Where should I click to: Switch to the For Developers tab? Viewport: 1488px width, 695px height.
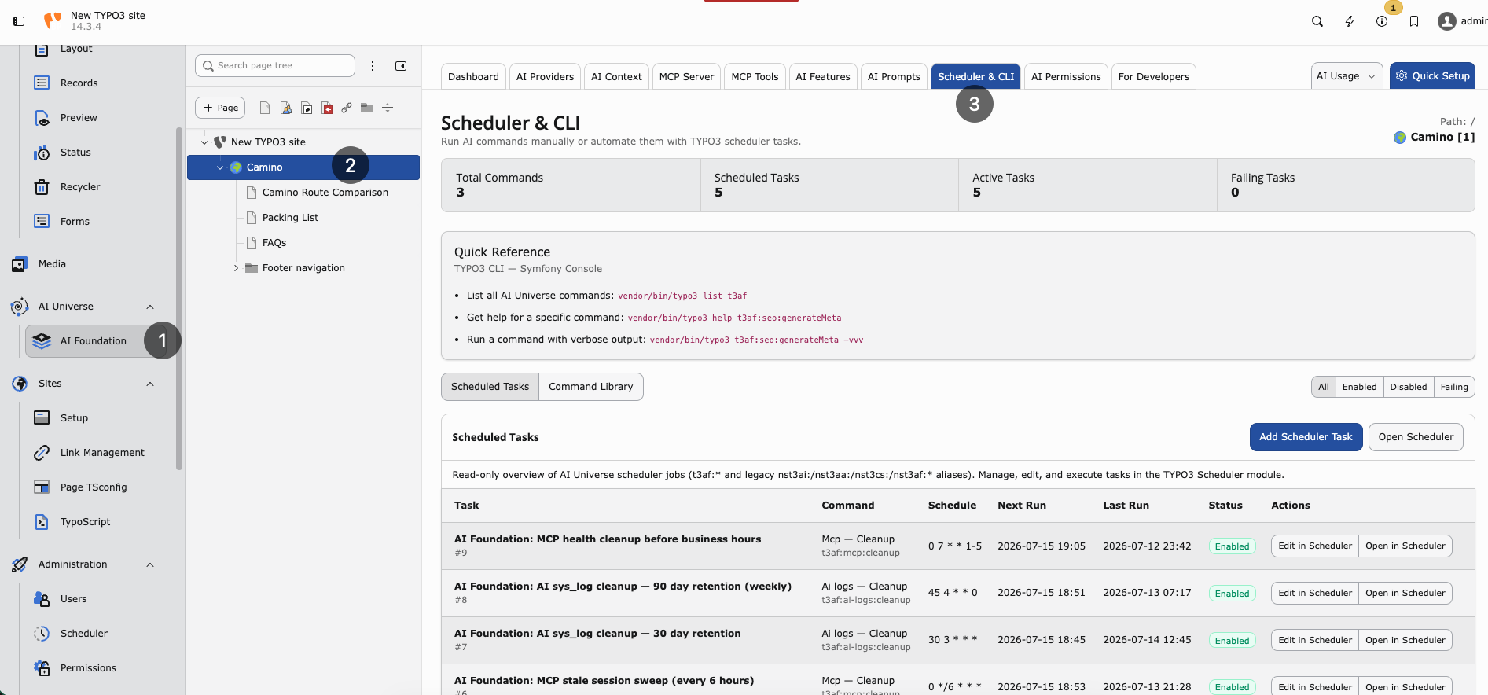click(1154, 76)
